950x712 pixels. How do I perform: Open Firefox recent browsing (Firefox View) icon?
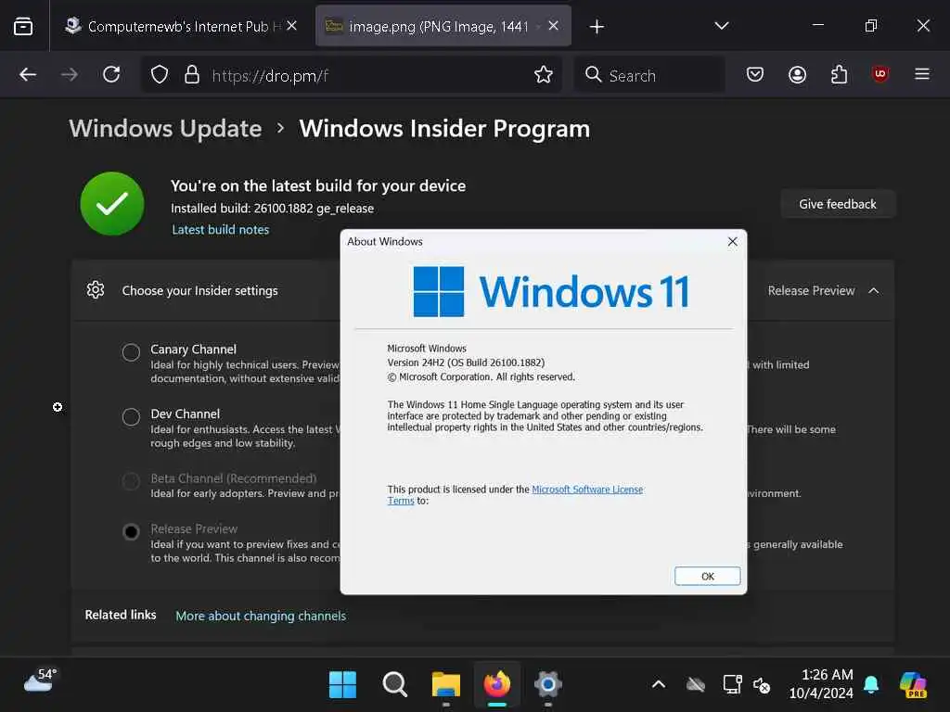pos(23,26)
